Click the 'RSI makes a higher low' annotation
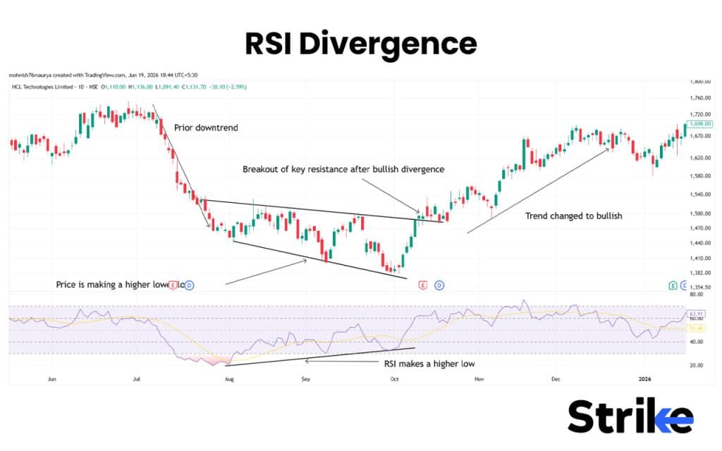Image resolution: width=722 pixels, height=451 pixels. tap(429, 364)
